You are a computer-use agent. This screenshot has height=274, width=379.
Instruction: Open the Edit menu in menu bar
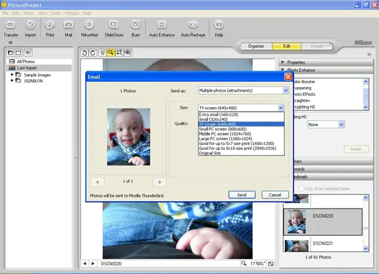click(15, 13)
